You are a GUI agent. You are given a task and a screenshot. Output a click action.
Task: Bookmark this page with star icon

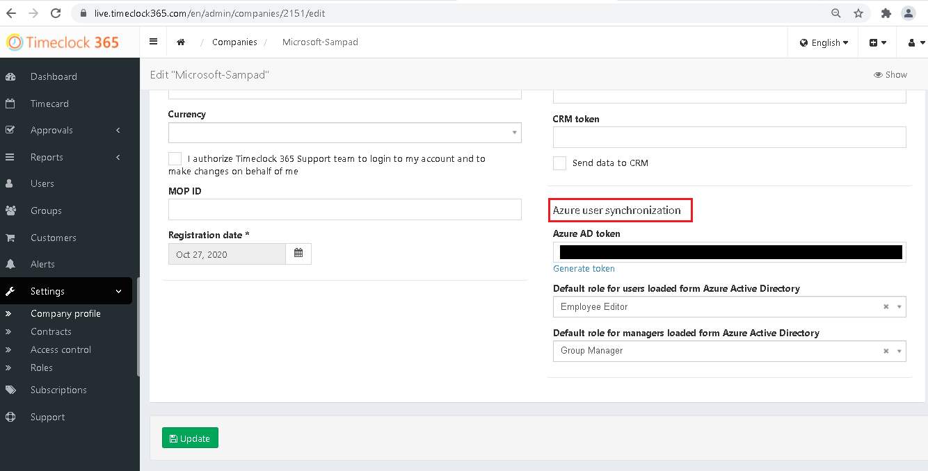tap(858, 13)
